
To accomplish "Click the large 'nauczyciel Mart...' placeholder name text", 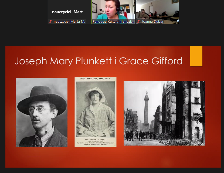I will pyautogui.click(x=69, y=12).
